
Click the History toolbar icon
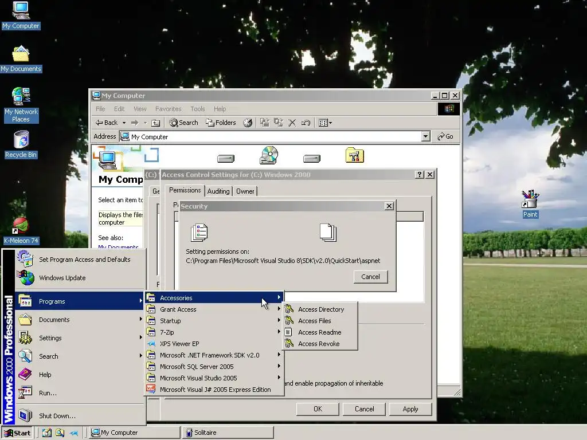(x=248, y=123)
